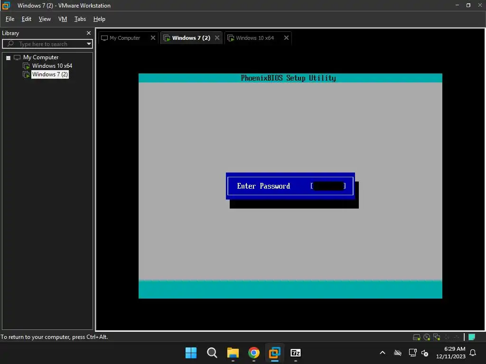Click the CD/DVD drive status icon
Viewport: 486px width, 364px height.
[x=427, y=337]
